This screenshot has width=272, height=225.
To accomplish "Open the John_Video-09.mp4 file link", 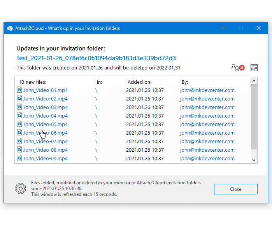I will (46, 158).
